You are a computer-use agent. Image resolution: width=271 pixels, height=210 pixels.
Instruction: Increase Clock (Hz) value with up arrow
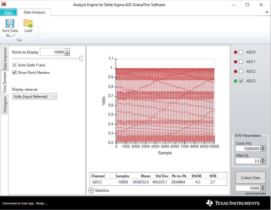(x=263, y=147)
